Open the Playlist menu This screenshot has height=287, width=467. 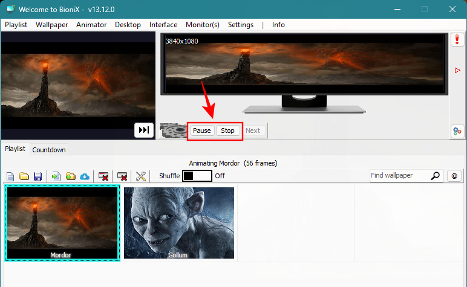[16, 25]
